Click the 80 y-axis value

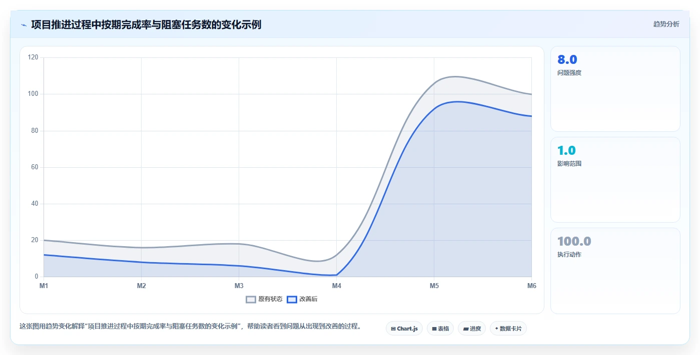[x=35, y=131]
